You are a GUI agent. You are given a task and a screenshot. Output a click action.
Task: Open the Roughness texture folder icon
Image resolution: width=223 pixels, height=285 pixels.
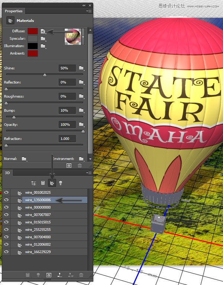click(81, 96)
